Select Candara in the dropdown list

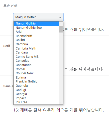point(36,52)
